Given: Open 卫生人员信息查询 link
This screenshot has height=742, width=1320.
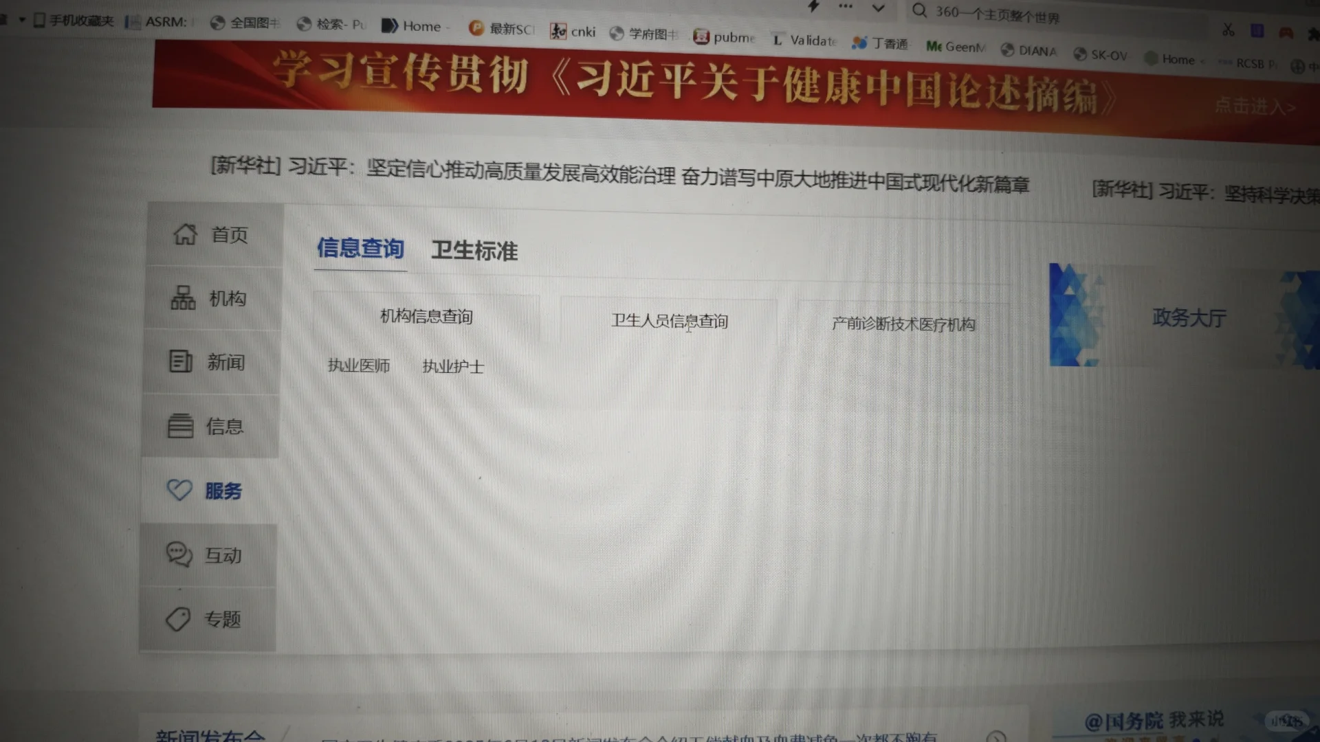Looking at the screenshot, I should (x=670, y=321).
